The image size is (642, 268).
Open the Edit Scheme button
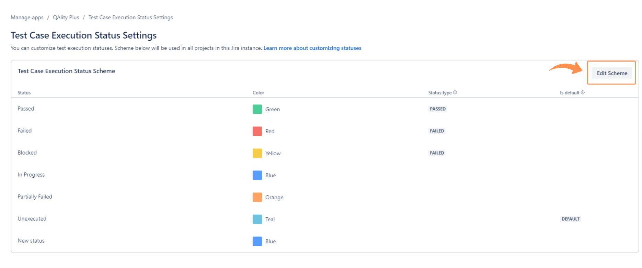click(612, 73)
